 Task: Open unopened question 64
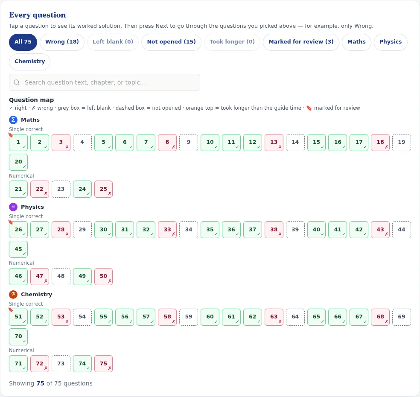point(295,317)
